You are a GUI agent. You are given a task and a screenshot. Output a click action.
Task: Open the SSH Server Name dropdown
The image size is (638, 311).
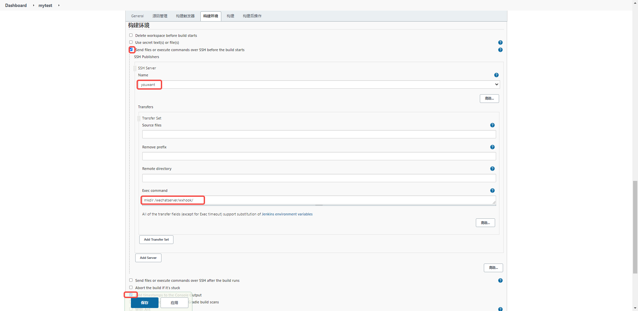click(496, 84)
